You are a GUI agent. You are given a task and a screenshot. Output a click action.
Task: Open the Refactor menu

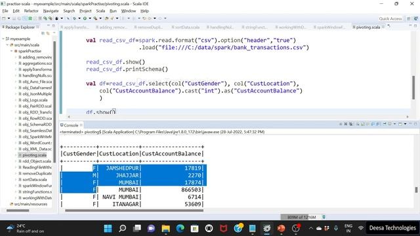(x=31, y=11)
